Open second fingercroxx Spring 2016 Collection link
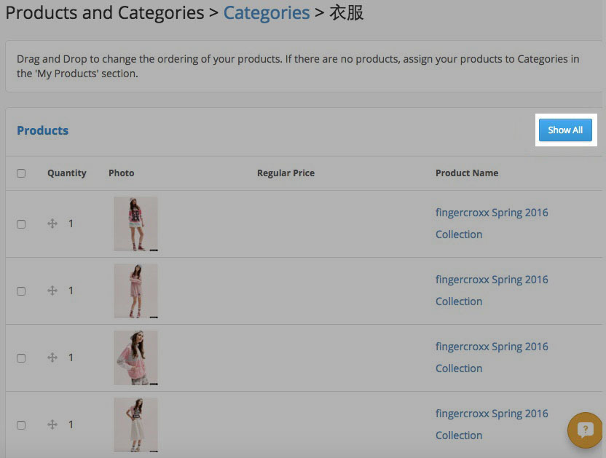 point(492,291)
